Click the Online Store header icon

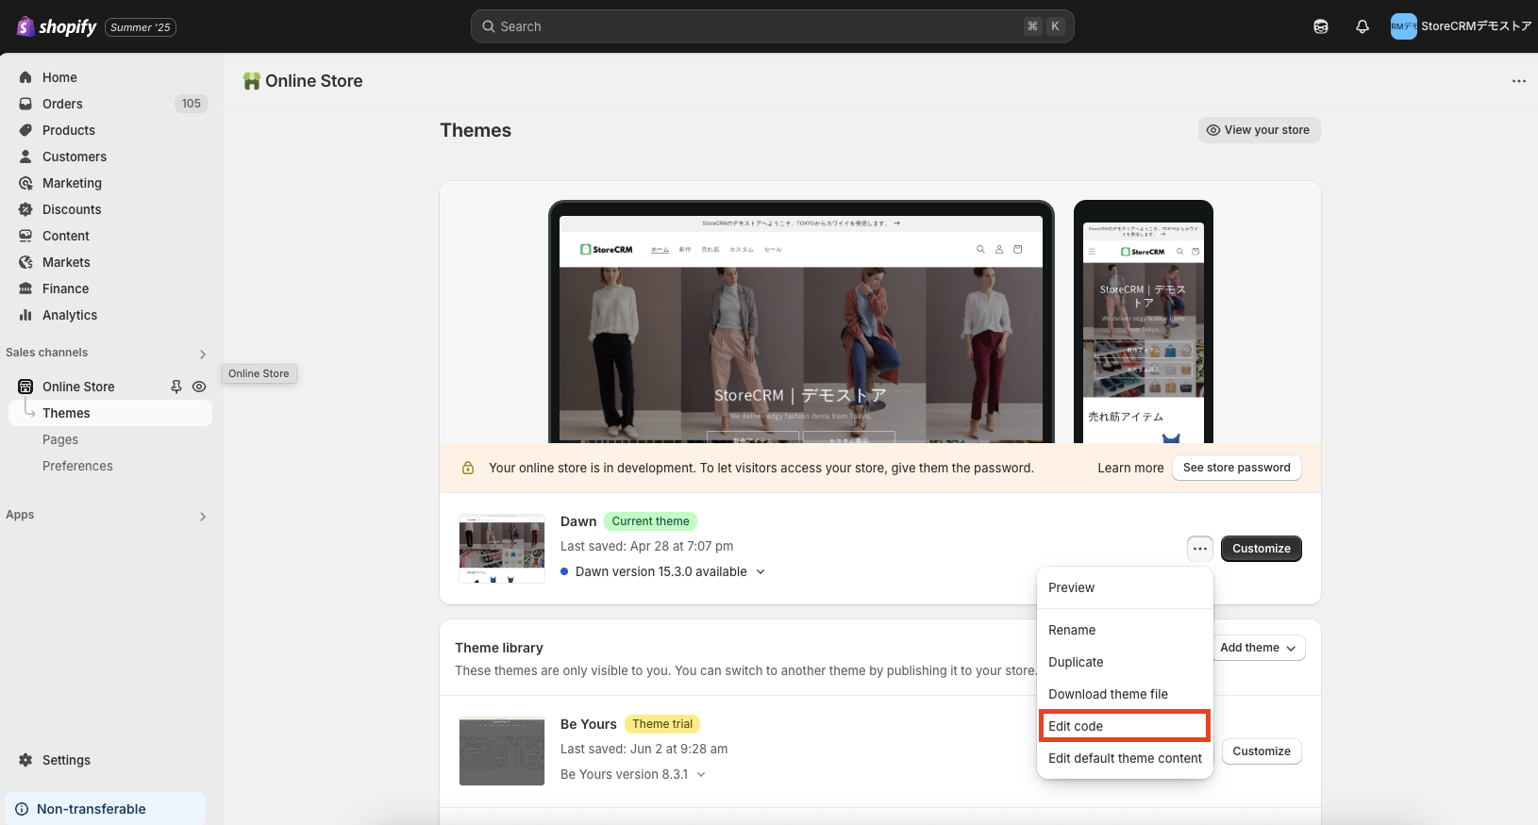click(251, 81)
